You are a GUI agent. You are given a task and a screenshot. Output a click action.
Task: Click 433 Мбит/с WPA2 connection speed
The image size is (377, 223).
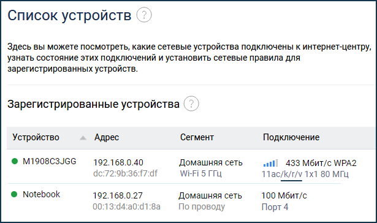click(x=321, y=163)
